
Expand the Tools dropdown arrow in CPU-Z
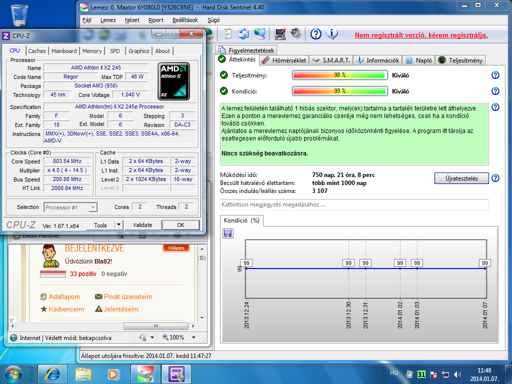point(118,225)
